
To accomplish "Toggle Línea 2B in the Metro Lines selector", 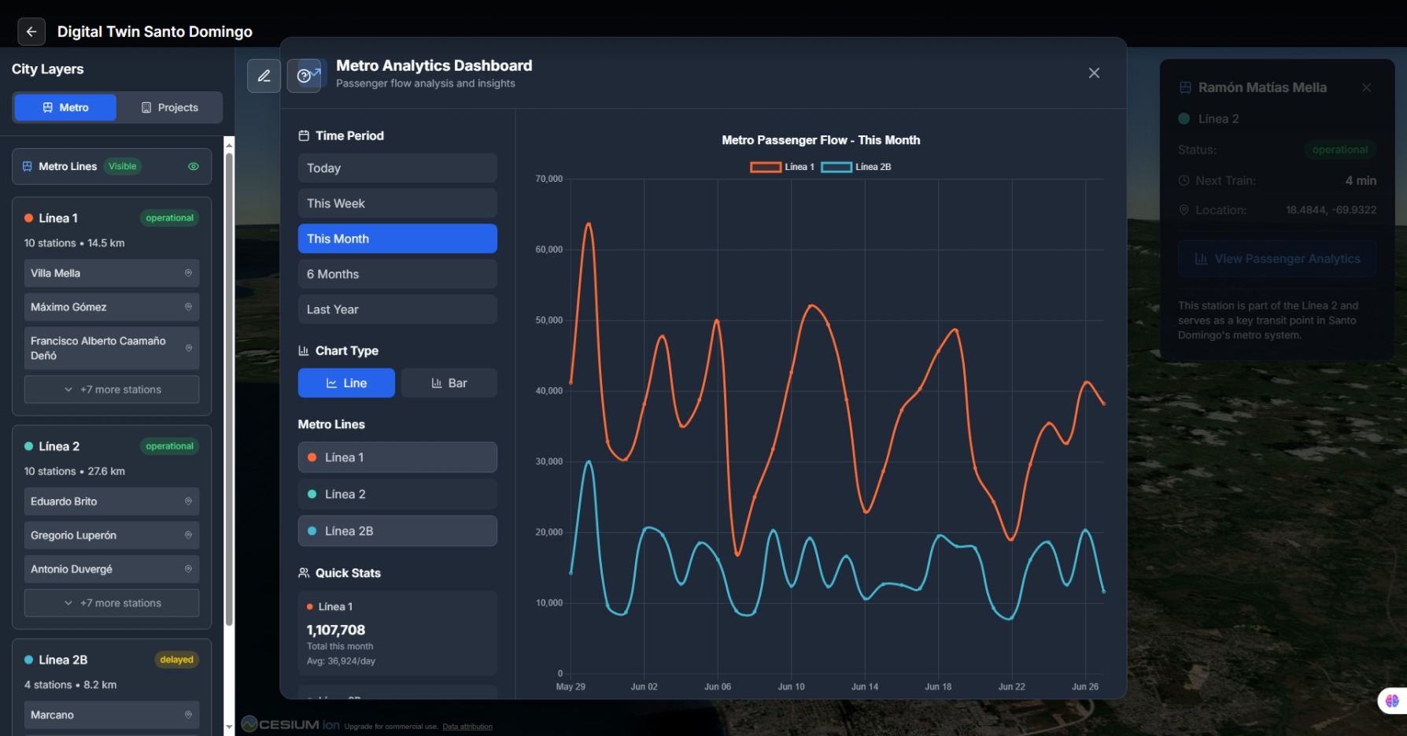I will tap(397, 531).
